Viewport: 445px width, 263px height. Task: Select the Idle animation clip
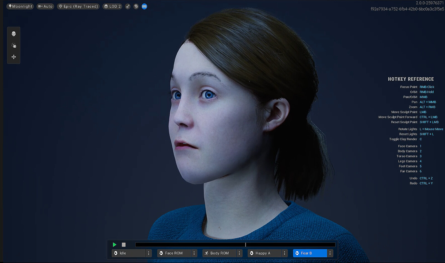point(129,253)
